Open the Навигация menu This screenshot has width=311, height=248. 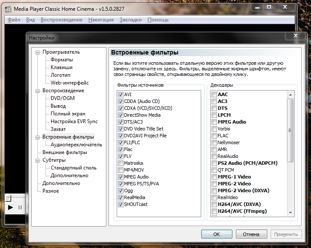[101, 20]
